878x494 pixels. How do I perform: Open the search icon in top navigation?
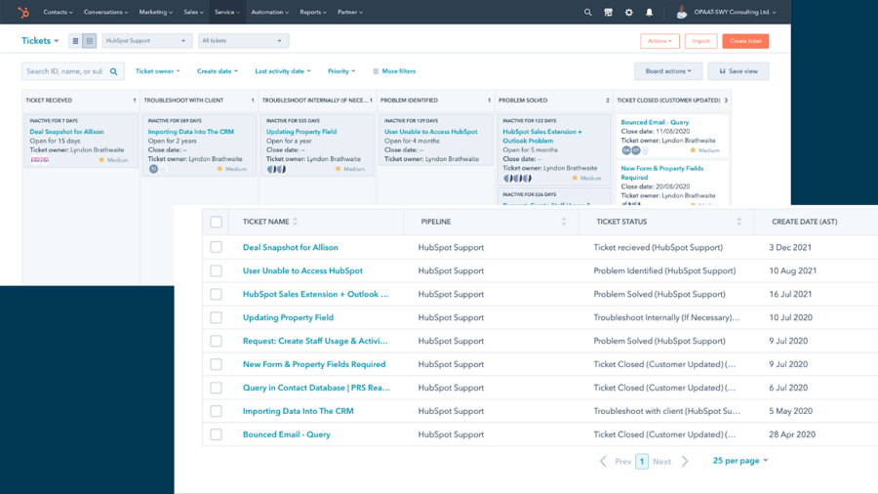pyautogui.click(x=587, y=12)
